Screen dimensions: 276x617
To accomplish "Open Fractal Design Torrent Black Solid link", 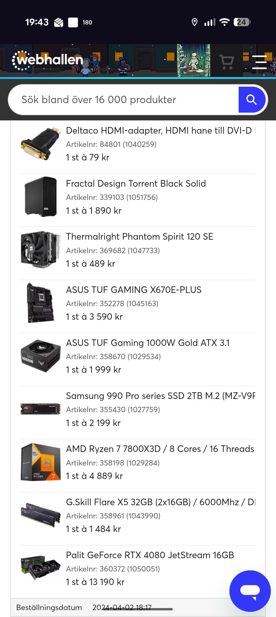I will (x=136, y=184).
